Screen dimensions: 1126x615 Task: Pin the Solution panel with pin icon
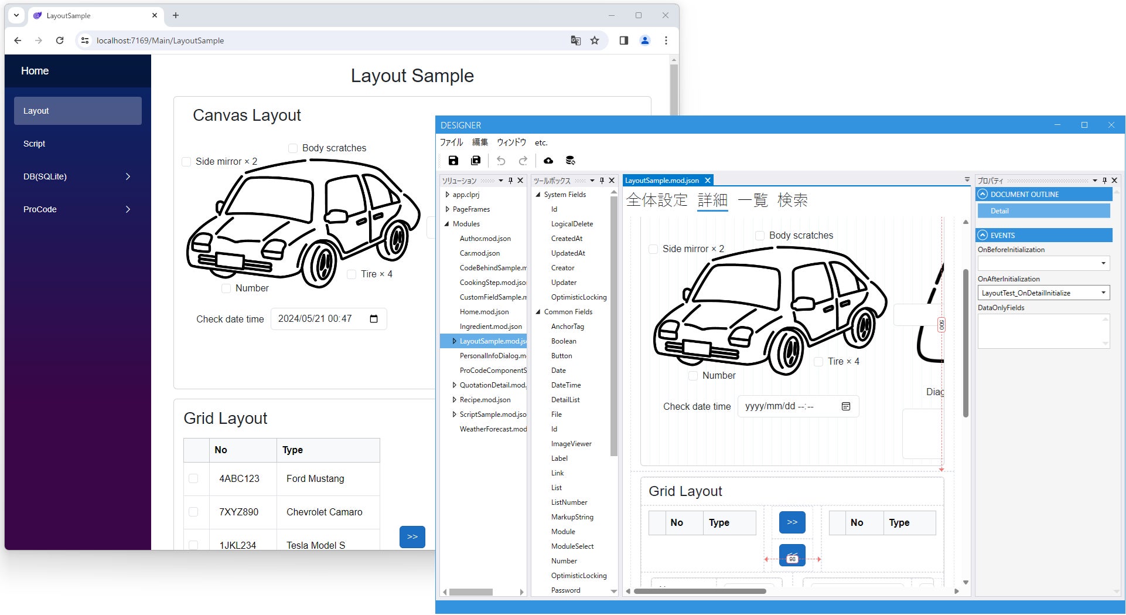(x=510, y=181)
